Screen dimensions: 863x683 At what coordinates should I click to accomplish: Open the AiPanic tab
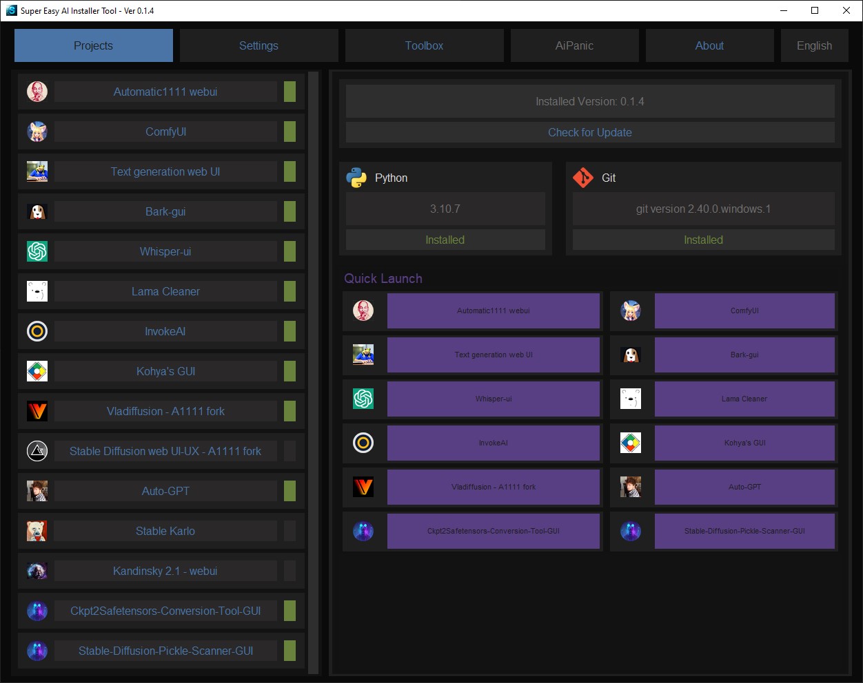[574, 45]
